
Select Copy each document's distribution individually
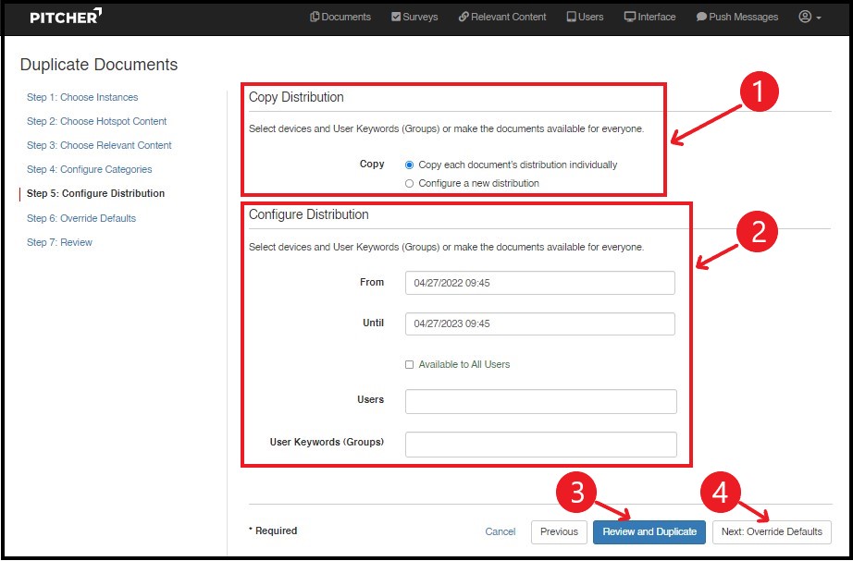tap(410, 165)
